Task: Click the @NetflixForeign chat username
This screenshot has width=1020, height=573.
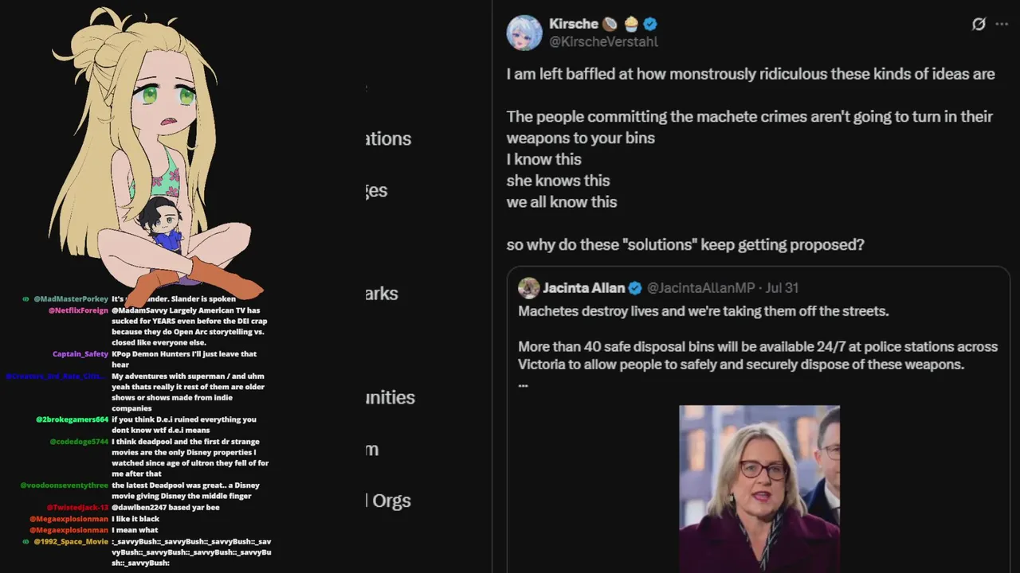Action: (78, 310)
